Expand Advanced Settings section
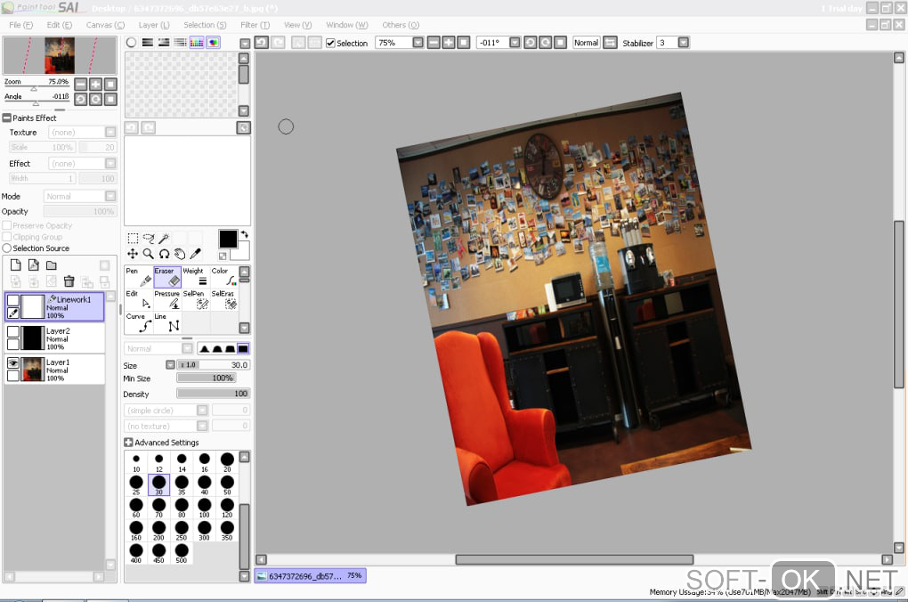The height and width of the screenshot is (602, 908). tap(128, 442)
